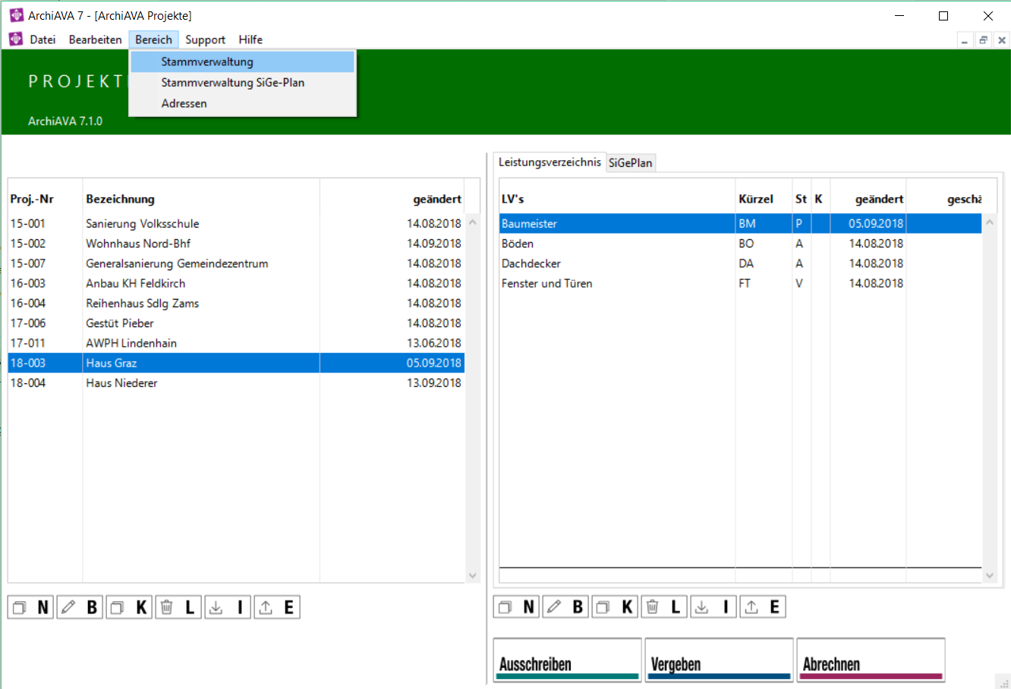
Task: Click the Abrechnen button
Action: (871, 660)
